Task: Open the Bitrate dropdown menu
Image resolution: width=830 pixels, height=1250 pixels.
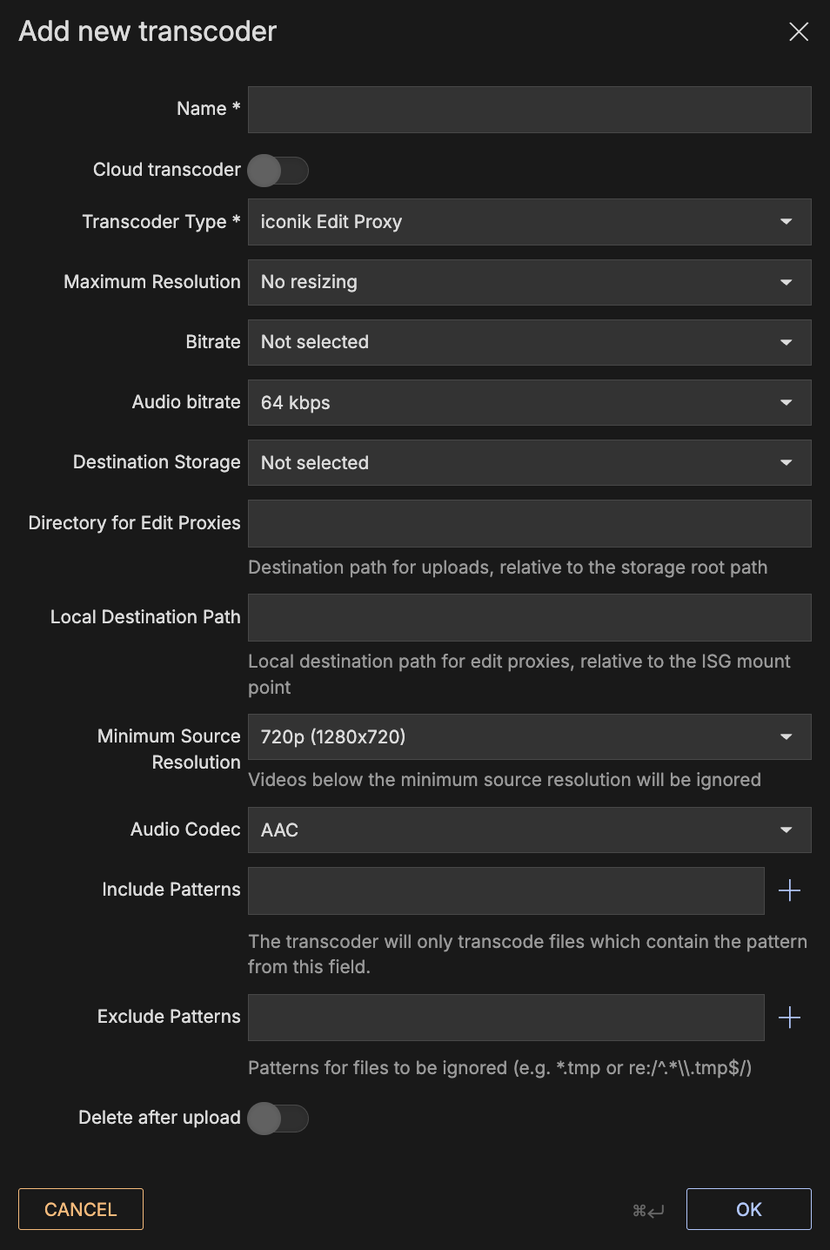Action: [529, 342]
